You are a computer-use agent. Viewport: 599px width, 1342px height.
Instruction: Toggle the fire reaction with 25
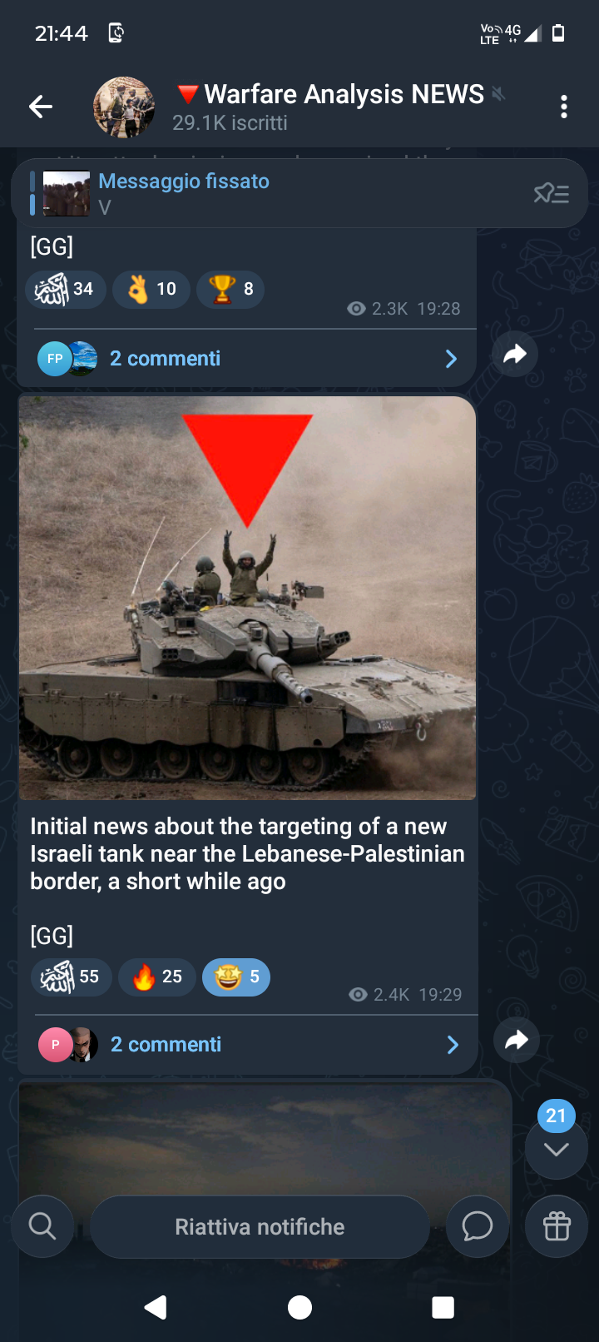[x=157, y=977]
